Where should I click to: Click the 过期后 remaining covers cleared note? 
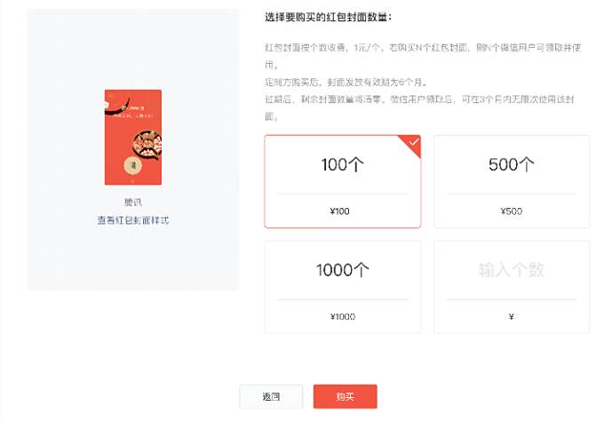click(419, 107)
